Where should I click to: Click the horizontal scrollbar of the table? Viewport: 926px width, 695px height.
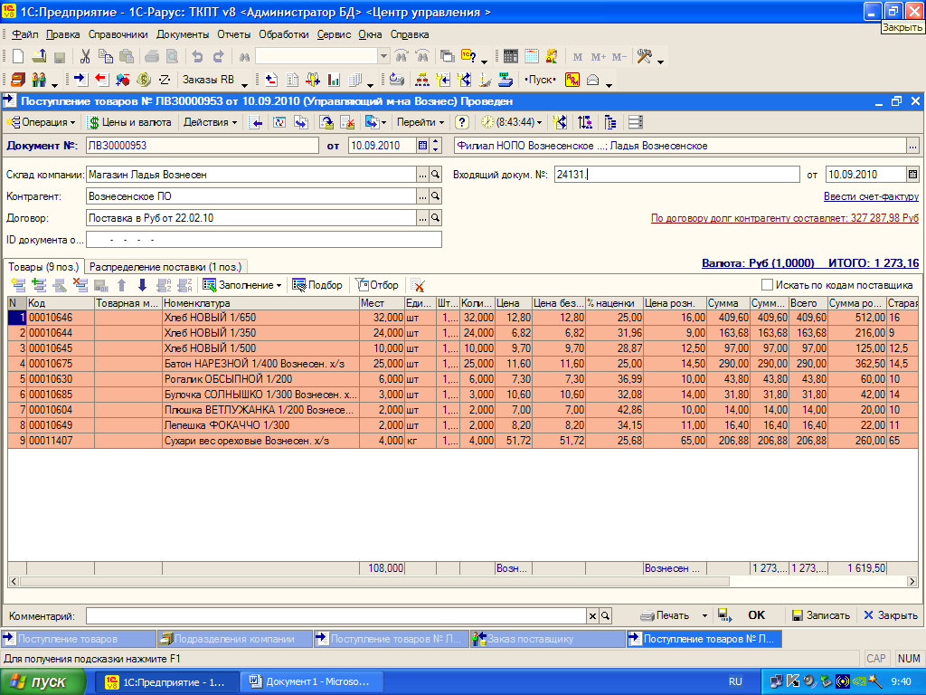point(374,582)
